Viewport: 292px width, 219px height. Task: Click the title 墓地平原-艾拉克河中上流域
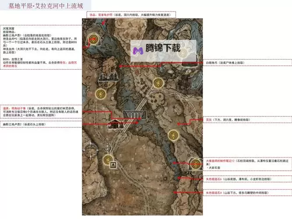[x=46, y=6]
